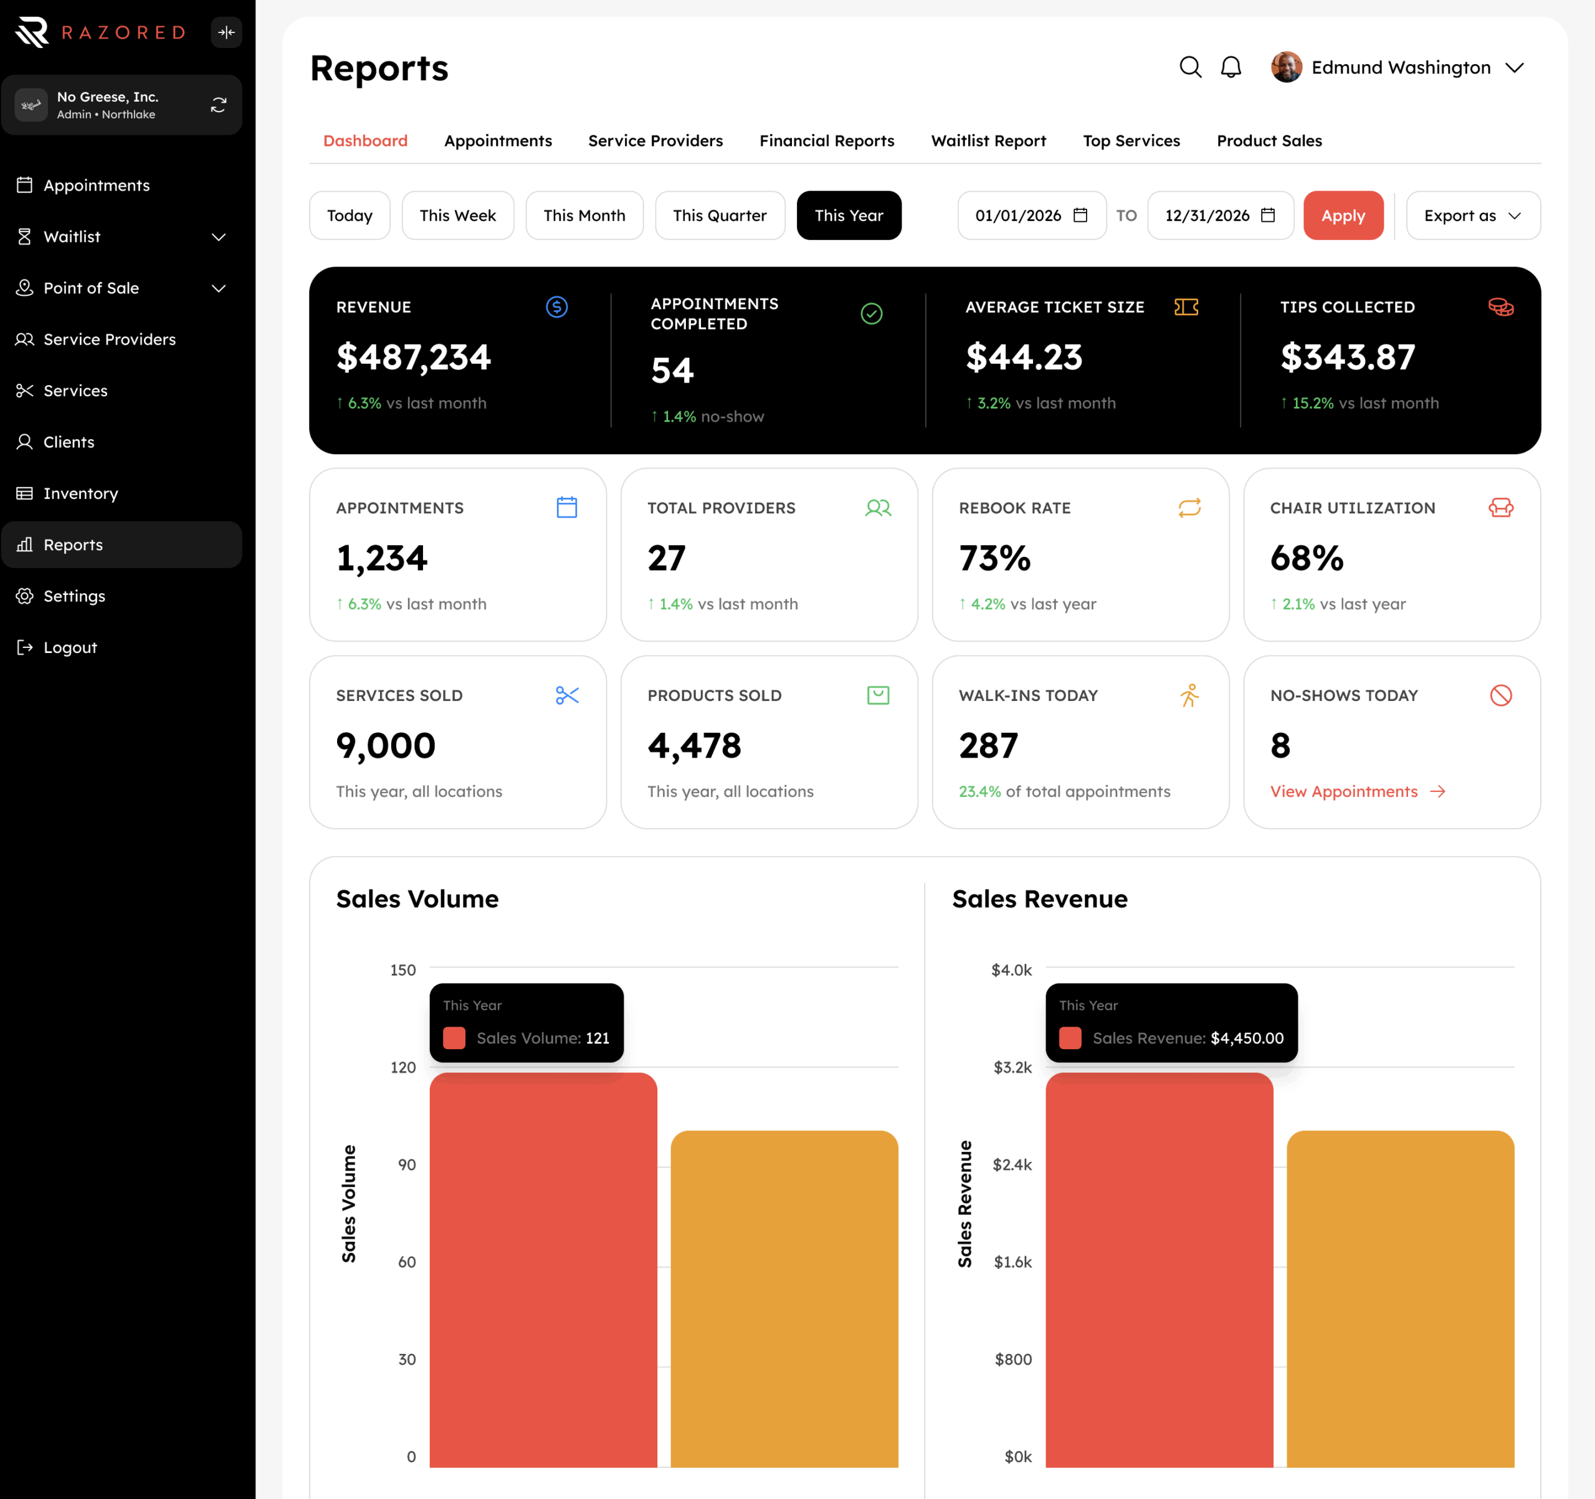This screenshot has width=1595, height=1499.
Task: Select the This Year range filter
Action: point(849,215)
